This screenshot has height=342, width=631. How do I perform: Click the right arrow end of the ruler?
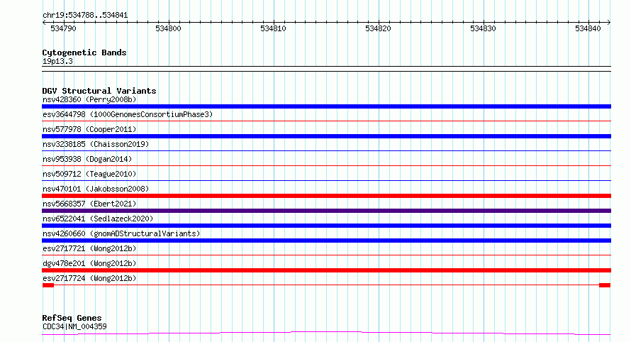tap(609, 23)
